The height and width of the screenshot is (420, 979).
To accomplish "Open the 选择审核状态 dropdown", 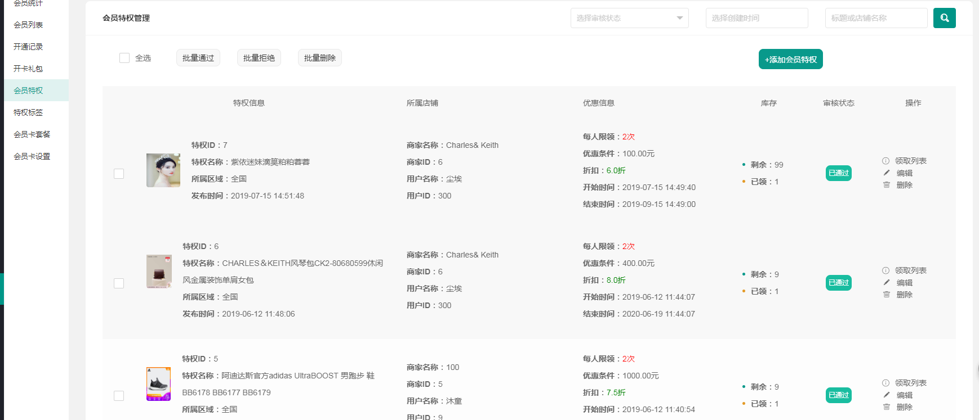I will pos(629,18).
